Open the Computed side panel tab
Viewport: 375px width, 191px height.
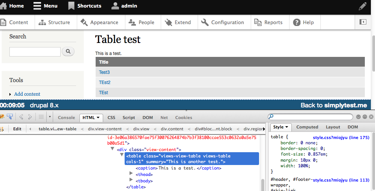click(x=307, y=127)
